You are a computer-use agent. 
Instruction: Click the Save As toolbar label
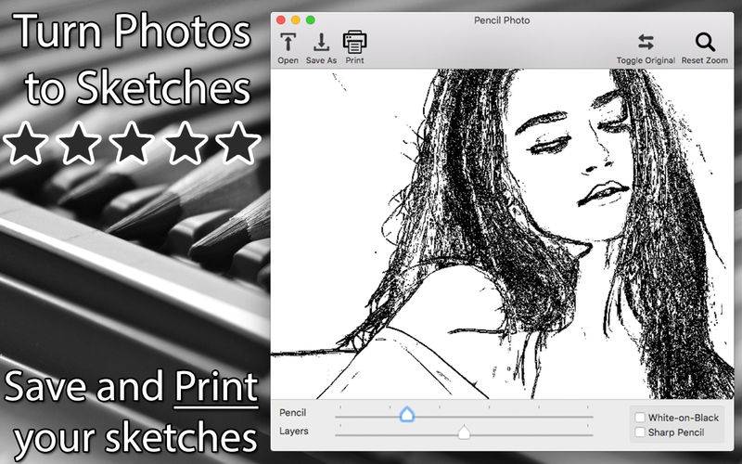pyautogui.click(x=321, y=60)
